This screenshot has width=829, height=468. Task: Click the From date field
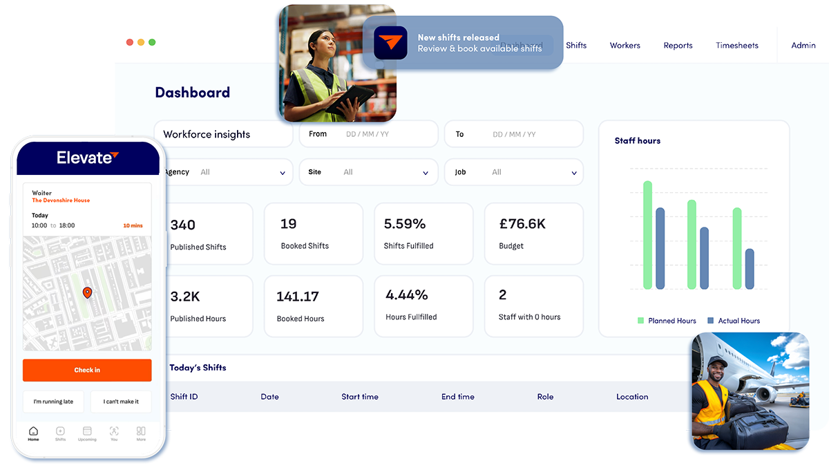(368, 134)
